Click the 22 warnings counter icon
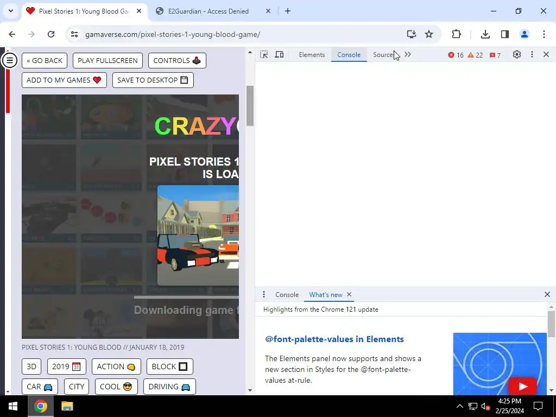 click(x=475, y=55)
